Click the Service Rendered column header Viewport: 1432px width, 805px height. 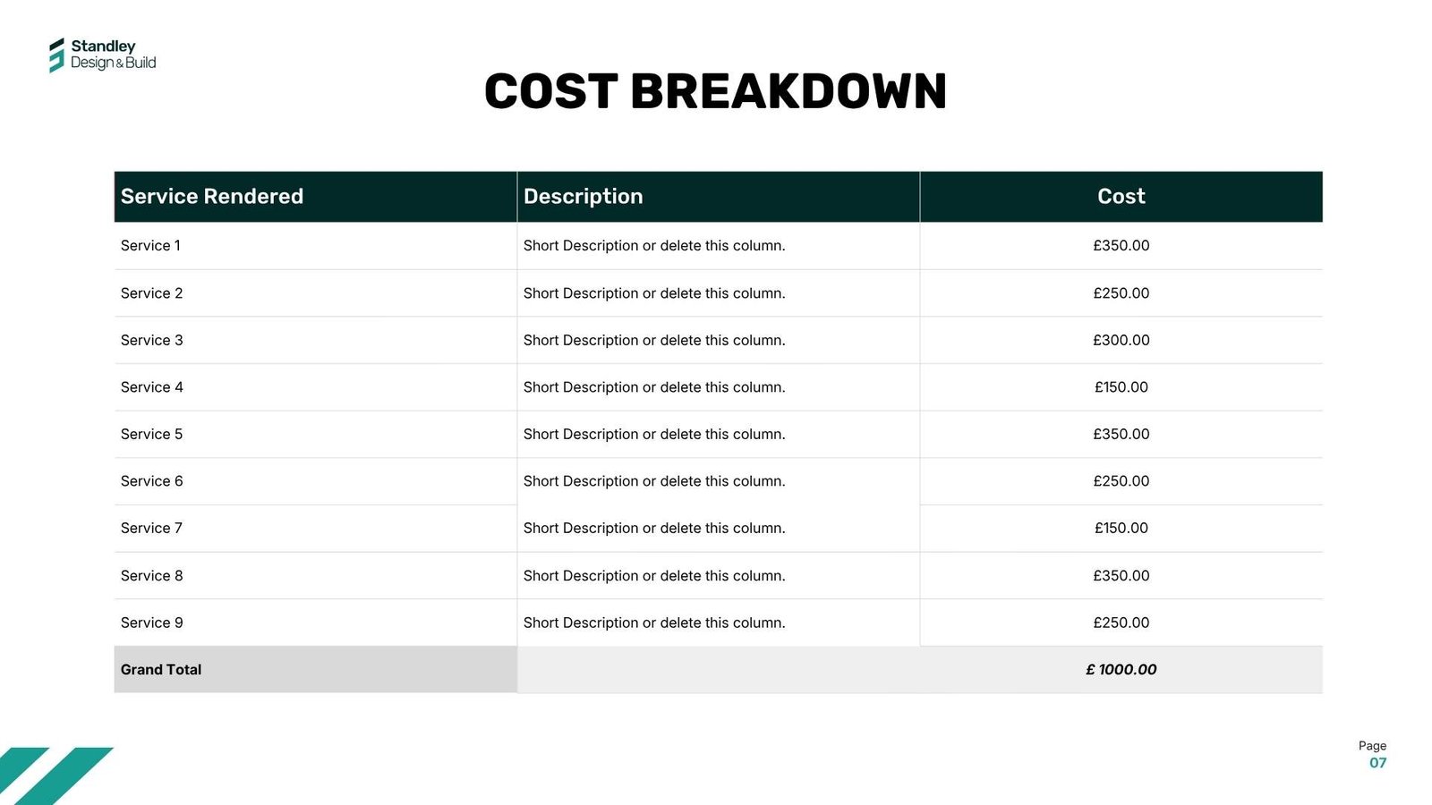(212, 197)
